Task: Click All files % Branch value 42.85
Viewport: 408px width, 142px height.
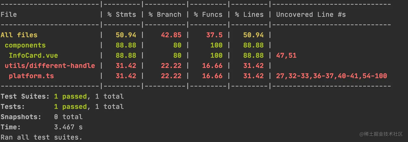Action: coord(171,35)
